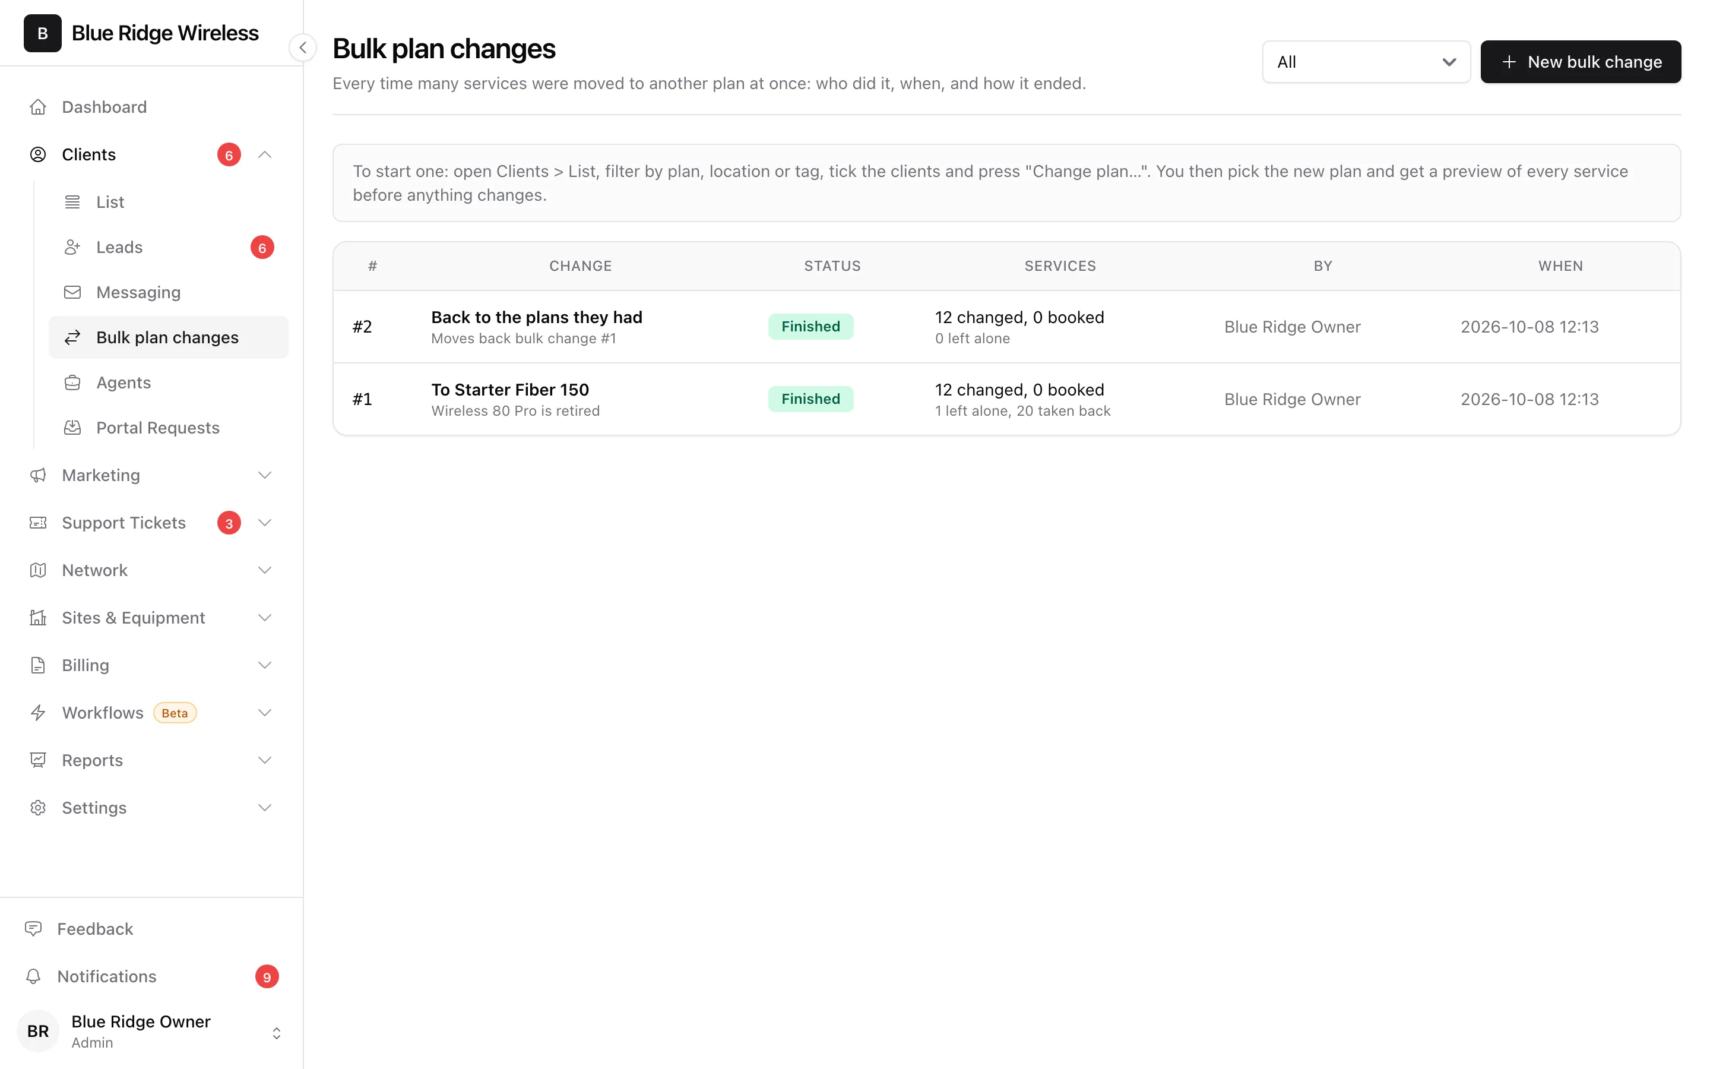Expand the Reports section chevron
The width and height of the screenshot is (1710, 1069).
tap(265, 760)
